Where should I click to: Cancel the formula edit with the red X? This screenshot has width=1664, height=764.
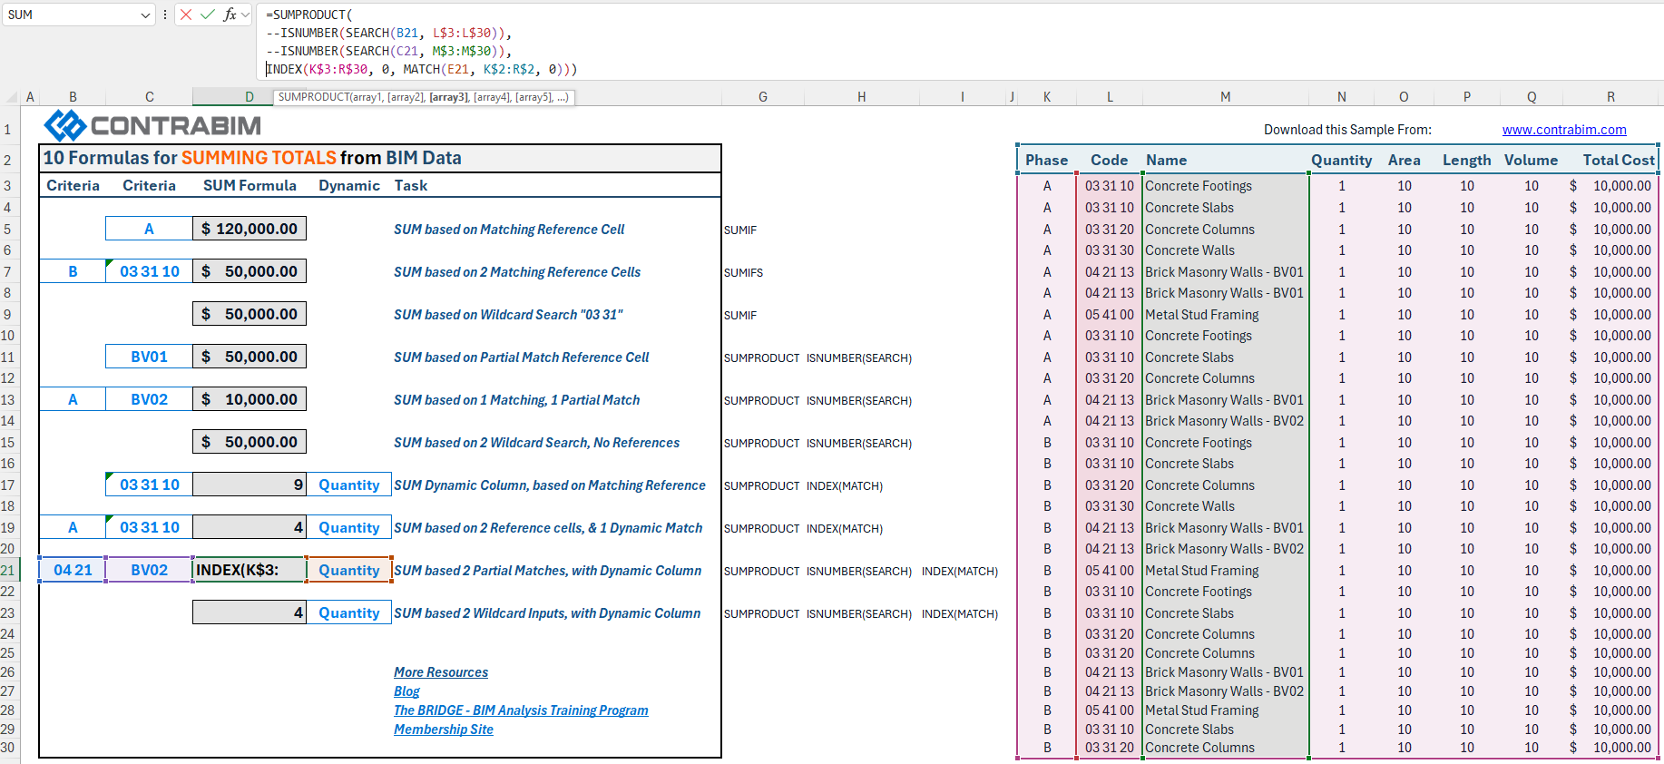point(186,15)
